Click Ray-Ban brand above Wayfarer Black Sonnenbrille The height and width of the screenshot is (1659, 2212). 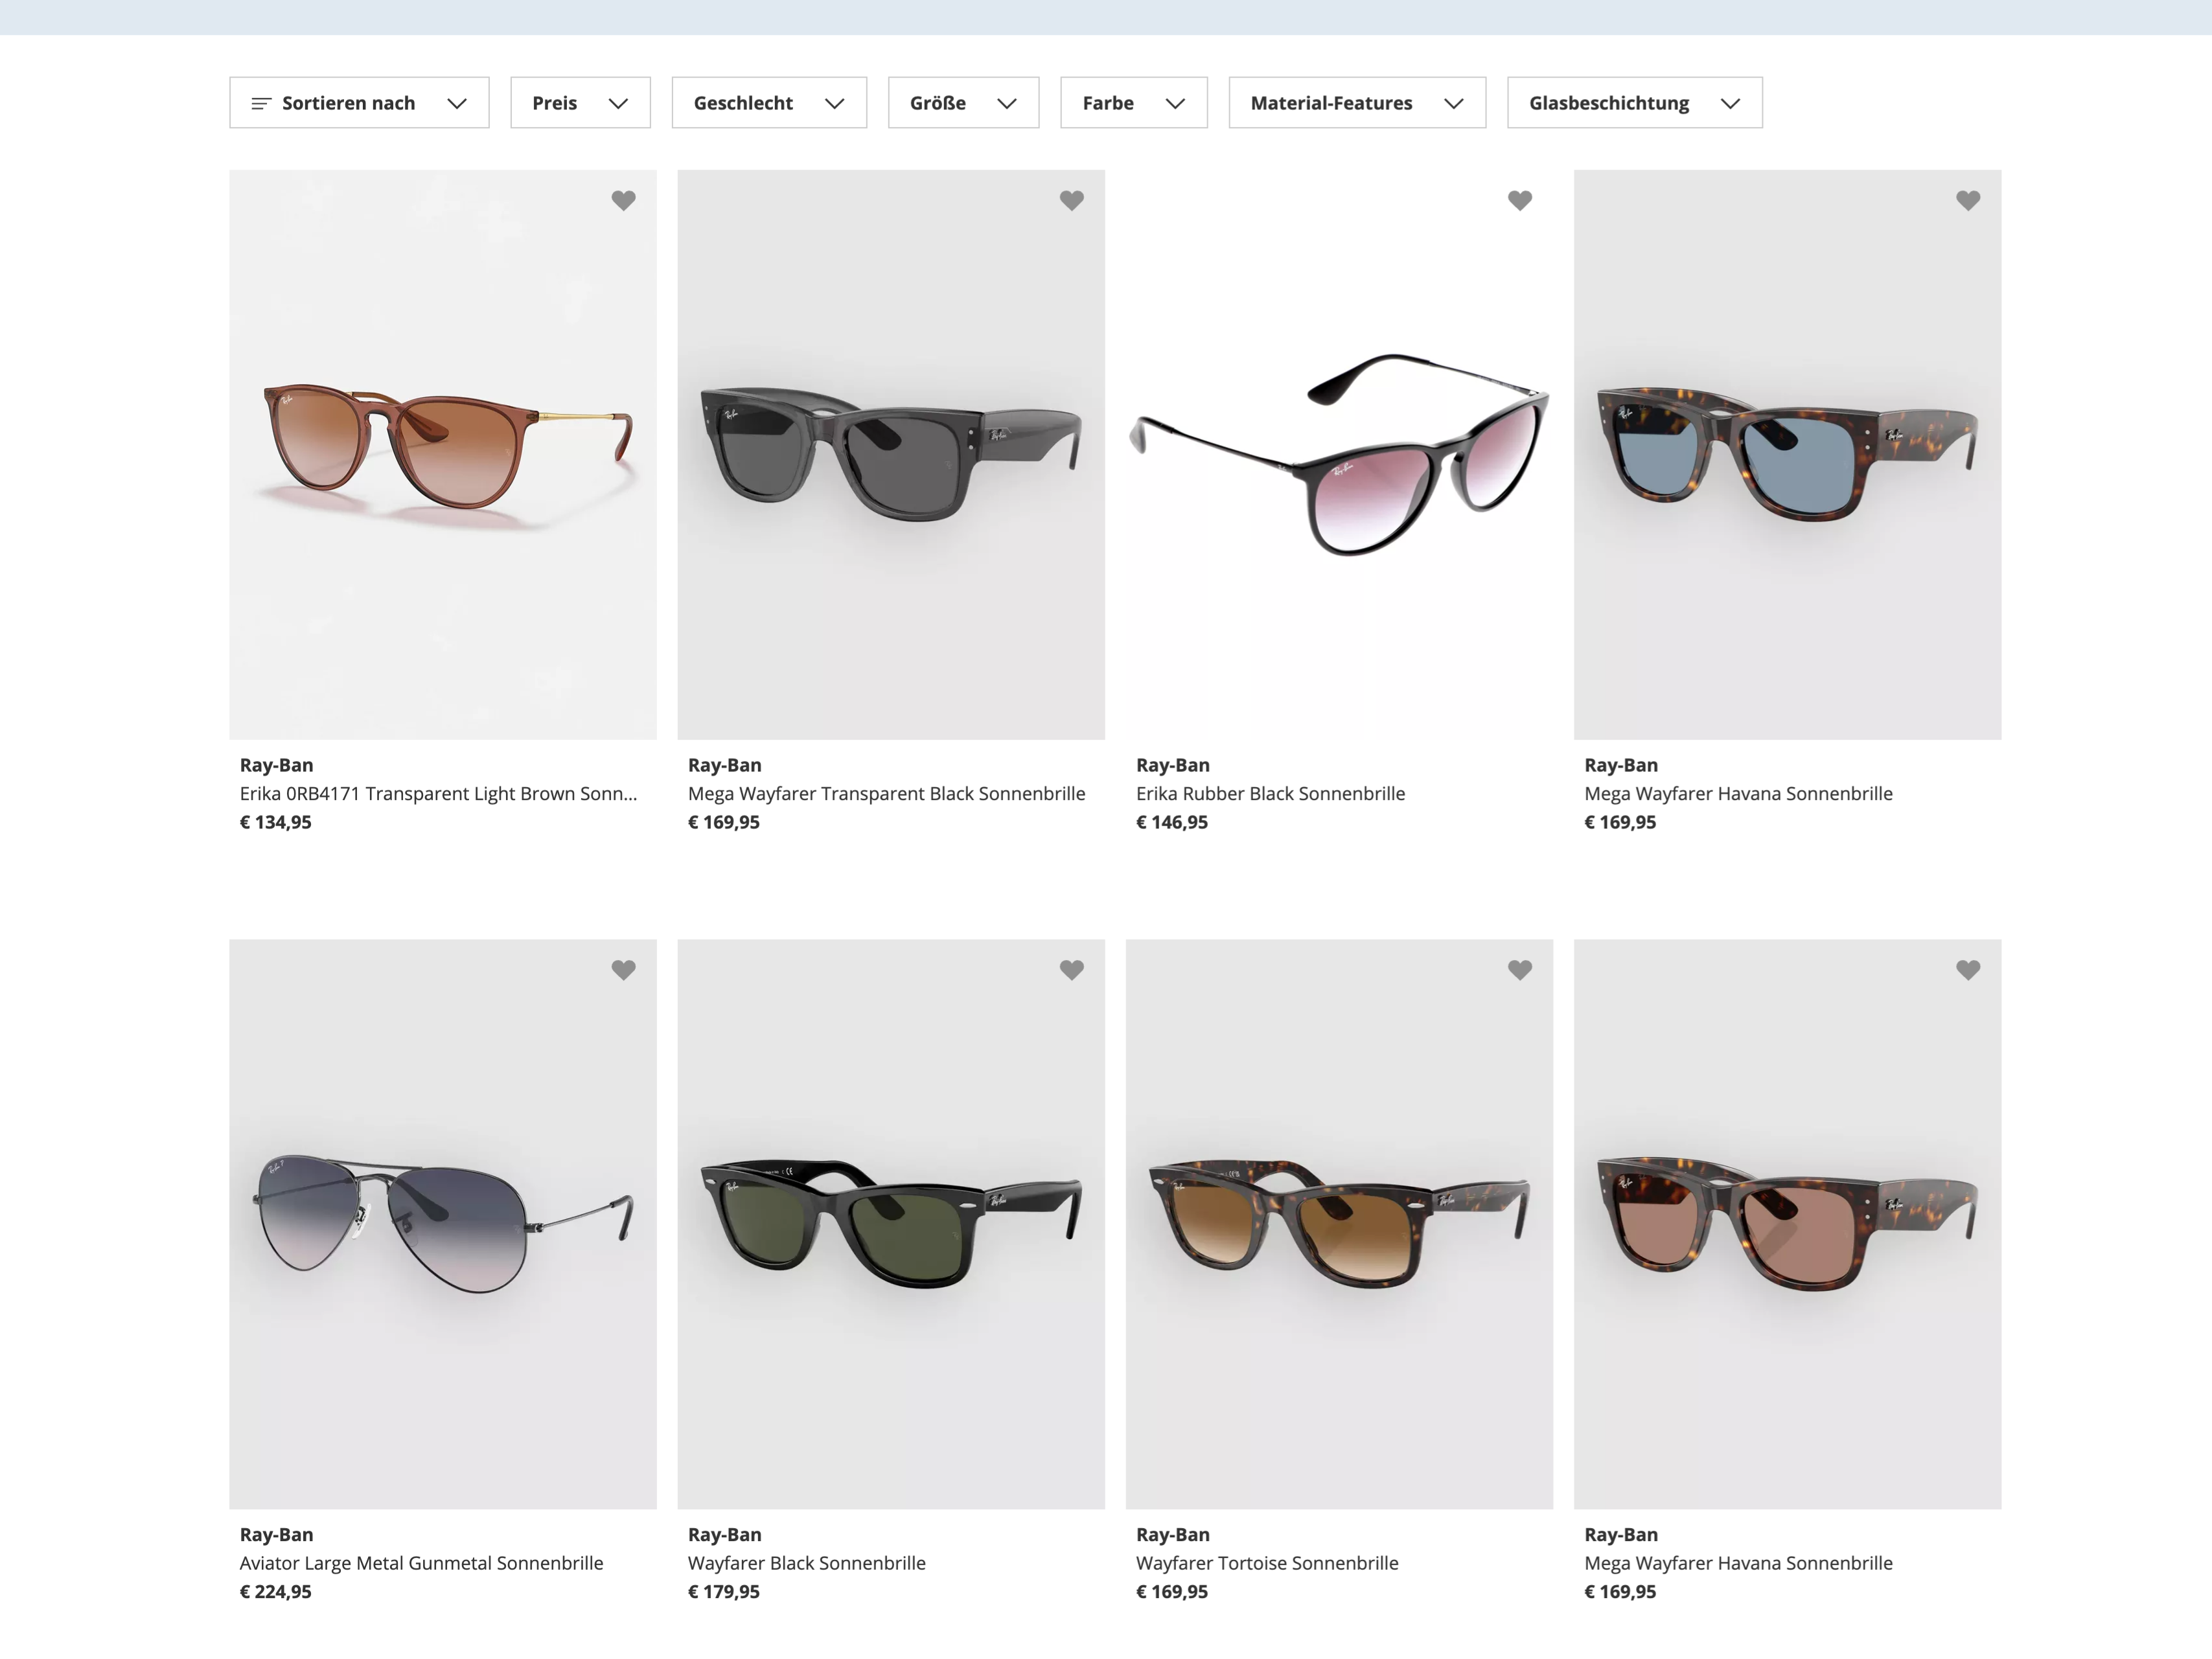click(x=724, y=1534)
